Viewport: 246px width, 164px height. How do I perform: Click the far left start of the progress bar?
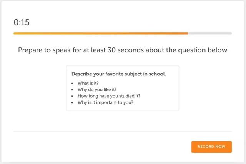tap(15, 33)
